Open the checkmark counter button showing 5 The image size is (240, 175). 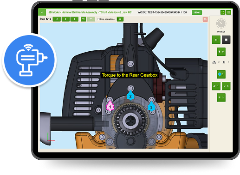(226, 86)
